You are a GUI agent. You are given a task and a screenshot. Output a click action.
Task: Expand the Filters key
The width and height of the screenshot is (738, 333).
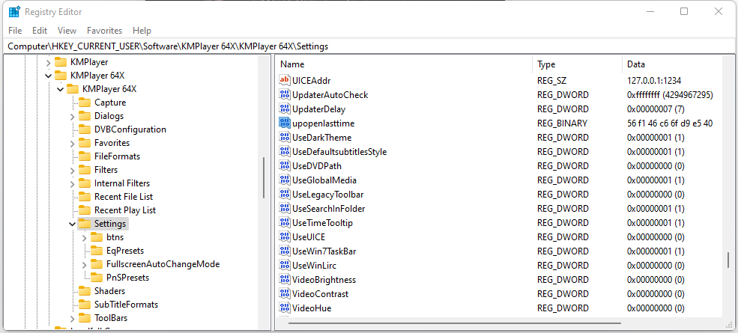click(x=72, y=170)
